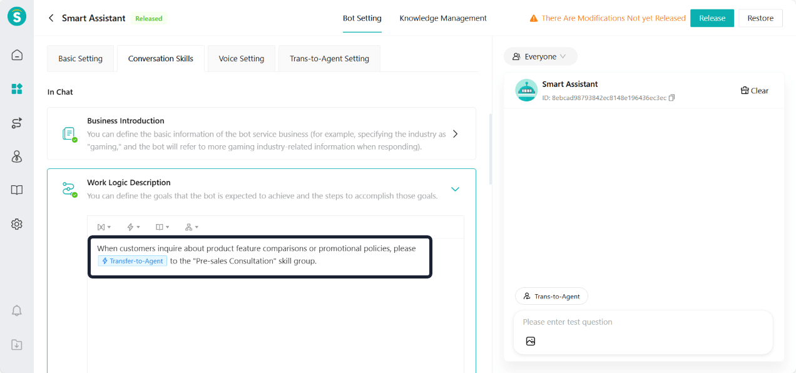Image resolution: width=796 pixels, height=373 pixels.
Task: Click the Trans-to-Agent button in chat preview
Action: point(551,296)
